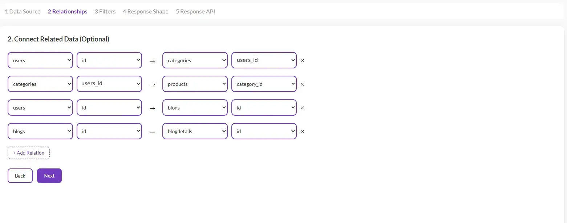The image size is (567, 223).
Task: Expand the blogdetails target table dropdown
Action: tap(195, 131)
